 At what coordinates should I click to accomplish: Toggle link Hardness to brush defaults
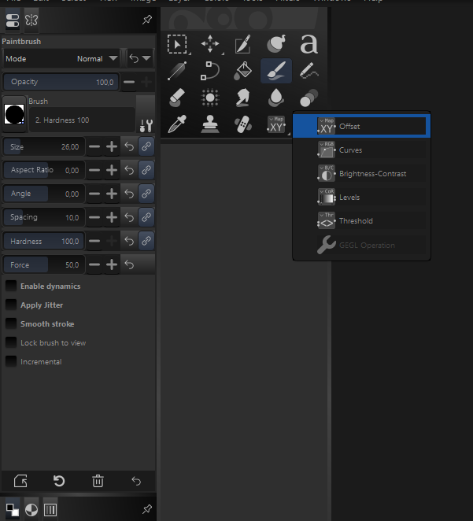pos(146,241)
